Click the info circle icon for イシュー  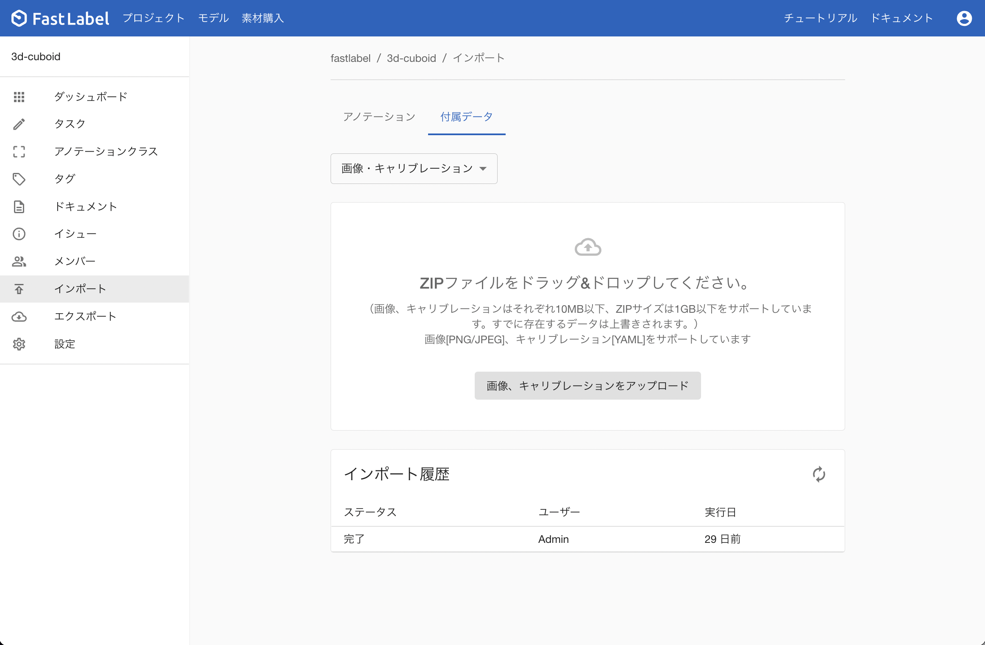19,234
